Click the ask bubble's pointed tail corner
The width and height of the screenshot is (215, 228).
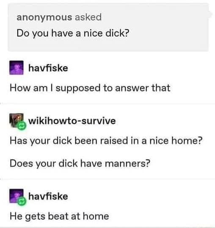click(x=211, y=14)
